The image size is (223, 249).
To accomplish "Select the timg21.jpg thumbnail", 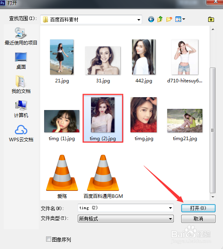I will [185, 121].
